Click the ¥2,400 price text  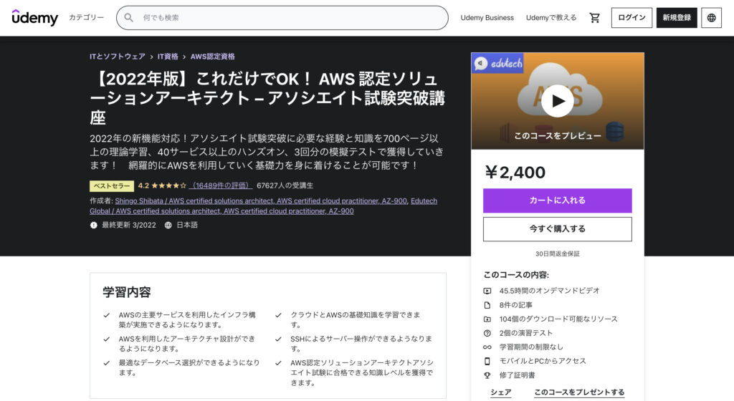[515, 173]
